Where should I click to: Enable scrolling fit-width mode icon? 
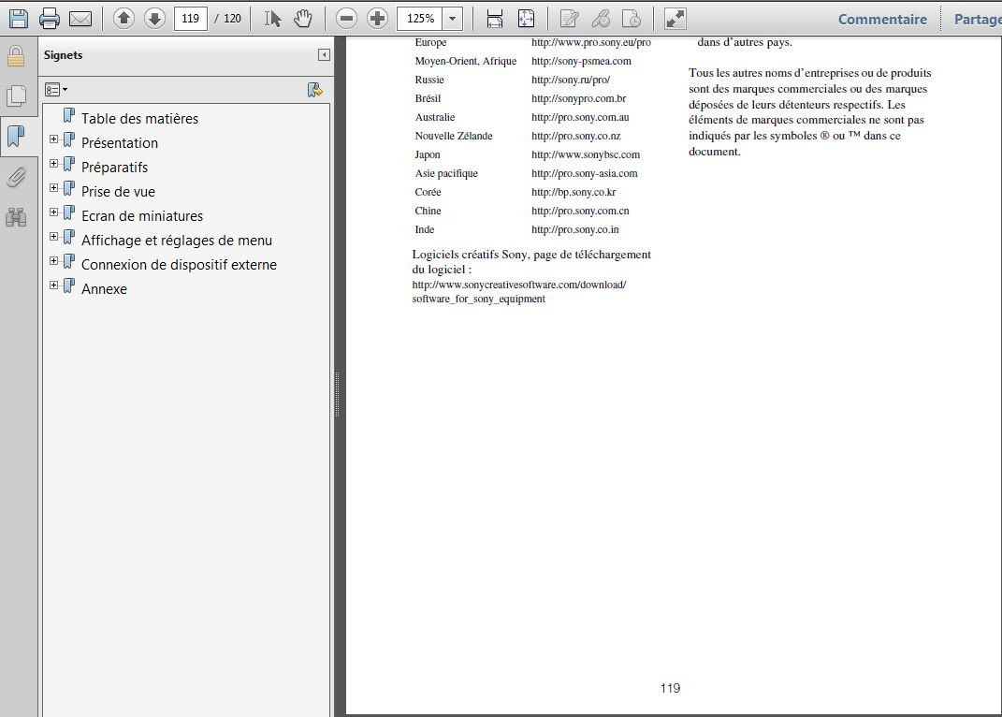point(495,19)
